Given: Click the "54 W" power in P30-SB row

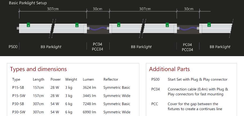Looking at the screenshot, I should click(x=55, y=104).
